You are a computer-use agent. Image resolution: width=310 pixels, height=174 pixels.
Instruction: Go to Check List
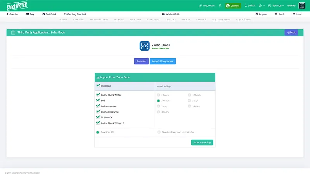click(78, 19)
